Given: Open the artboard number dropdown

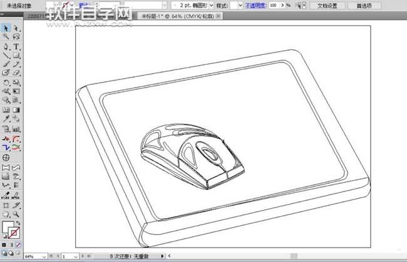Looking at the screenshot, I should [76, 256].
